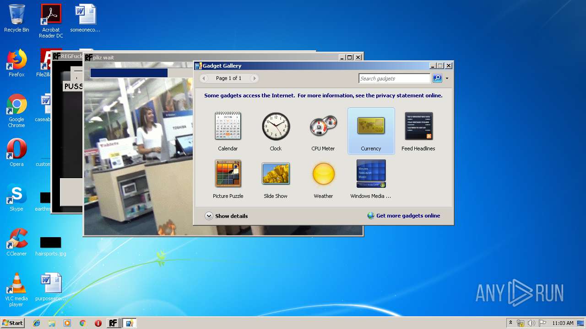This screenshot has width=586, height=329.
Task: Close the Gadget Gallery window
Action: point(449,66)
